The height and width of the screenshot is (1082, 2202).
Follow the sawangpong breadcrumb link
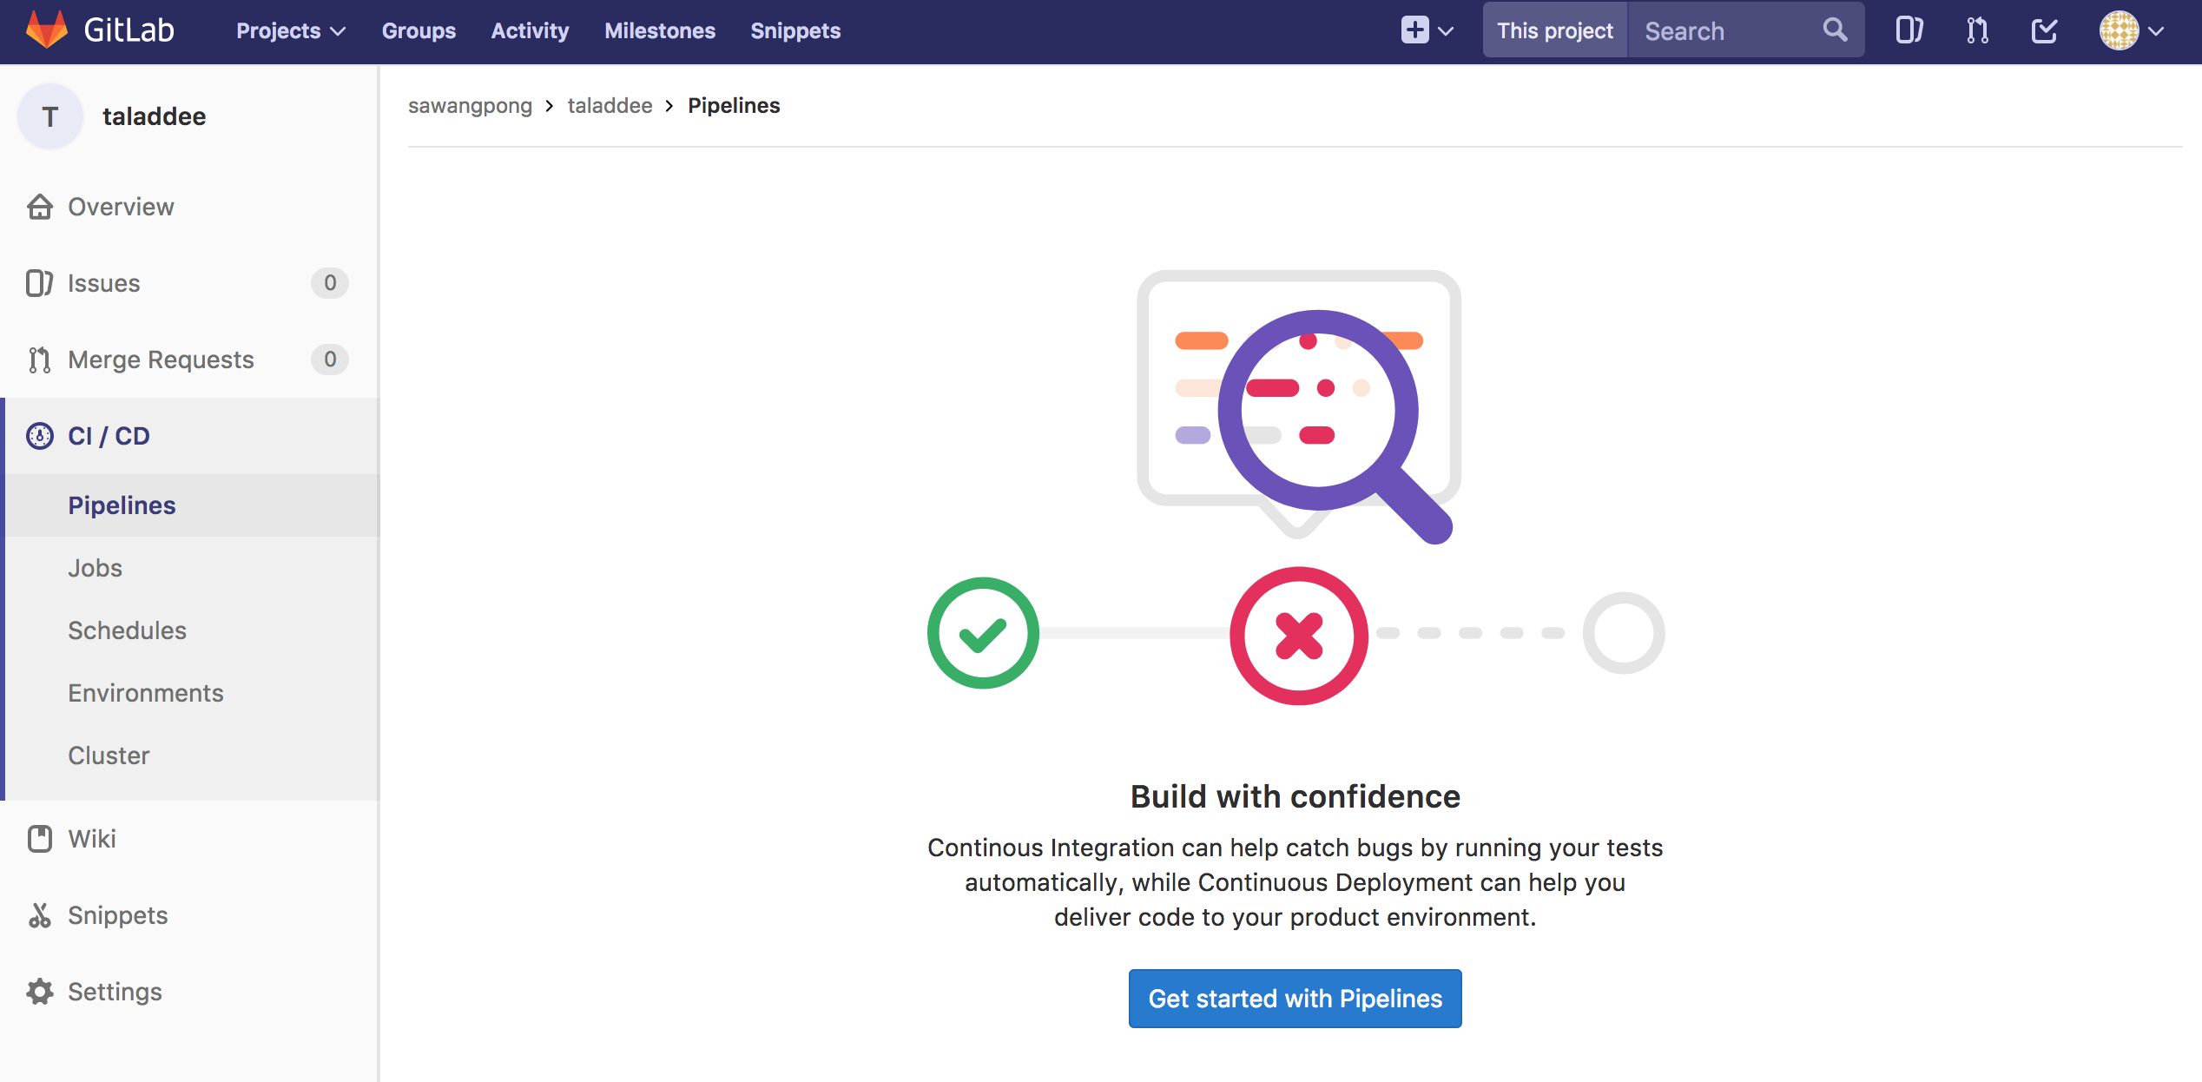(x=470, y=106)
